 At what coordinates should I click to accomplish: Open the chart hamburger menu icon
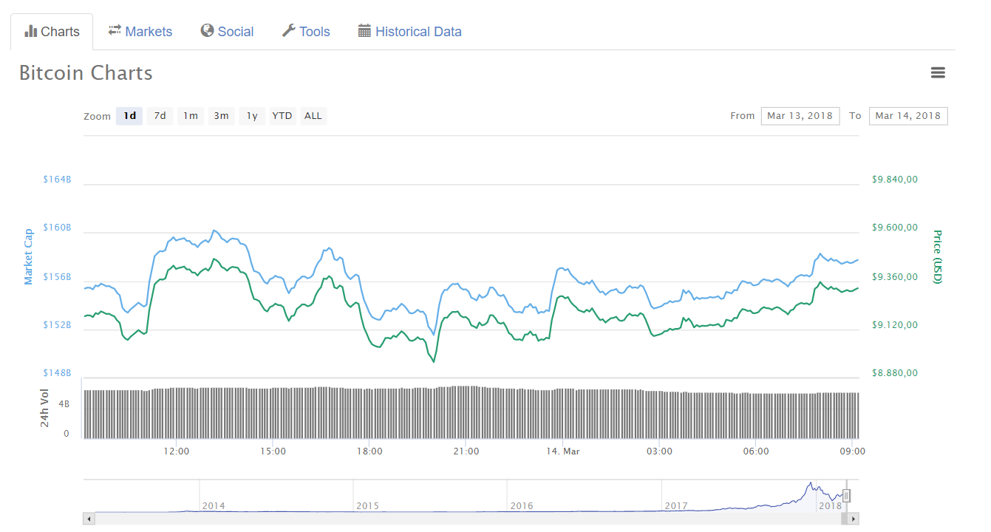[938, 72]
